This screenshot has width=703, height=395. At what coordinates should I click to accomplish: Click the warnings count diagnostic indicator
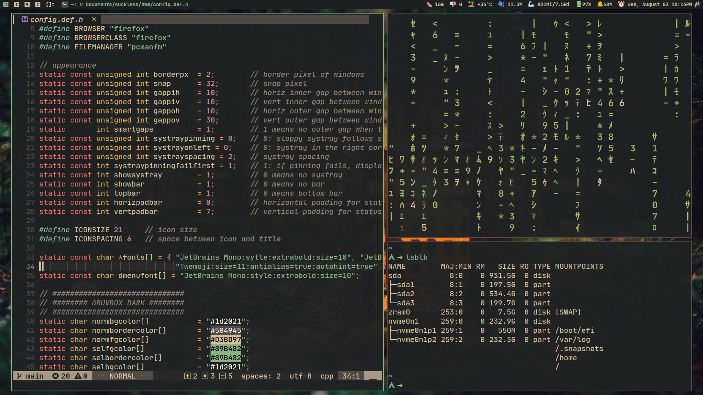81,376
